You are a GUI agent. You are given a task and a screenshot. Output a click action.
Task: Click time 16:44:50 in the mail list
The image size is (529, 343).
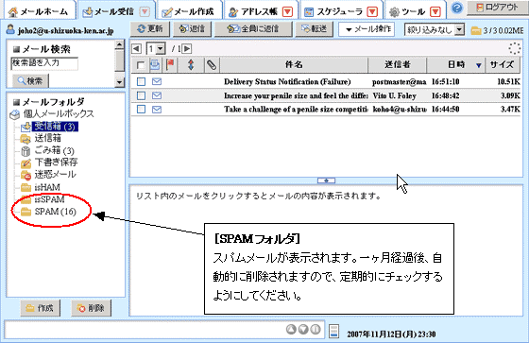pos(445,109)
